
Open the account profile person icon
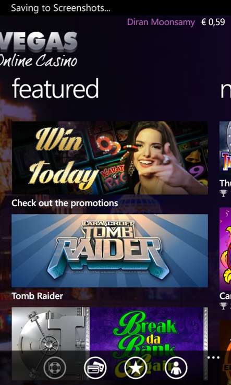tap(176, 368)
